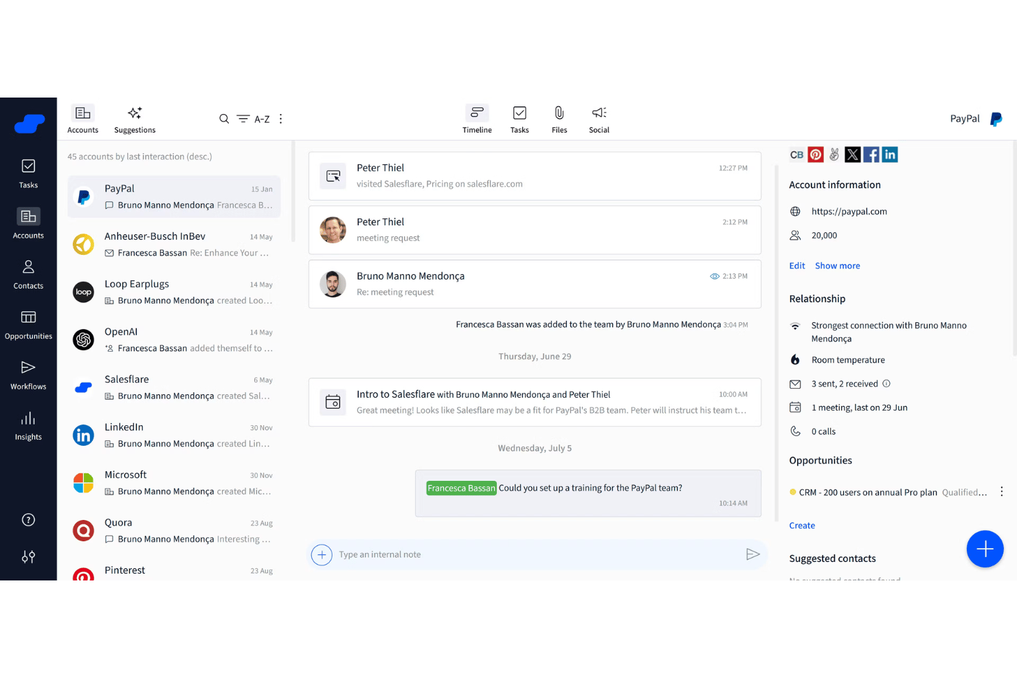This screenshot has width=1017, height=678.
Task: Open the LinkedIn profile icon
Action: pos(890,155)
